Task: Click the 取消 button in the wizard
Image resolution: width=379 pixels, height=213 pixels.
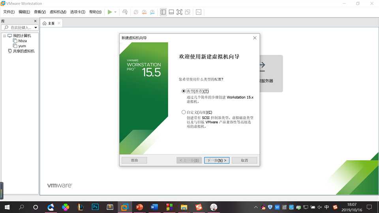Action: 244,161
